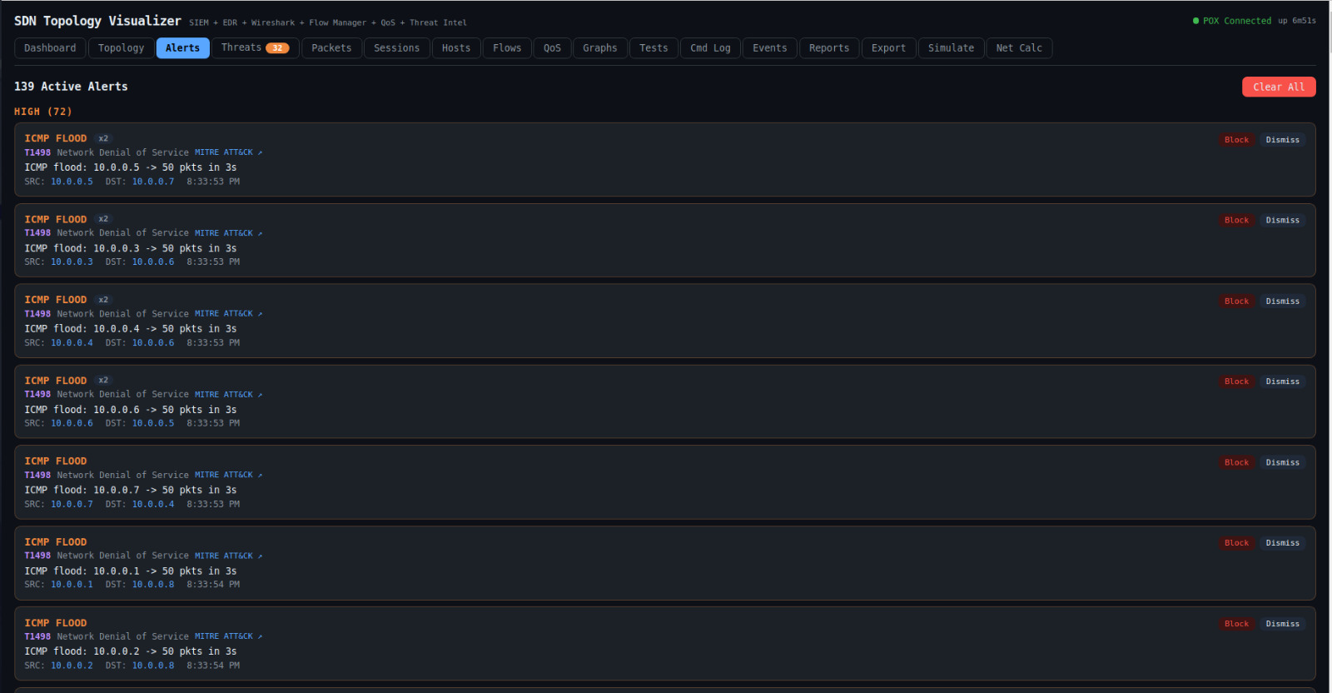The image size is (1332, 693).
Task: Block the ICMP flood from 10.0.0.4
Action: [x=1236, y=302]
